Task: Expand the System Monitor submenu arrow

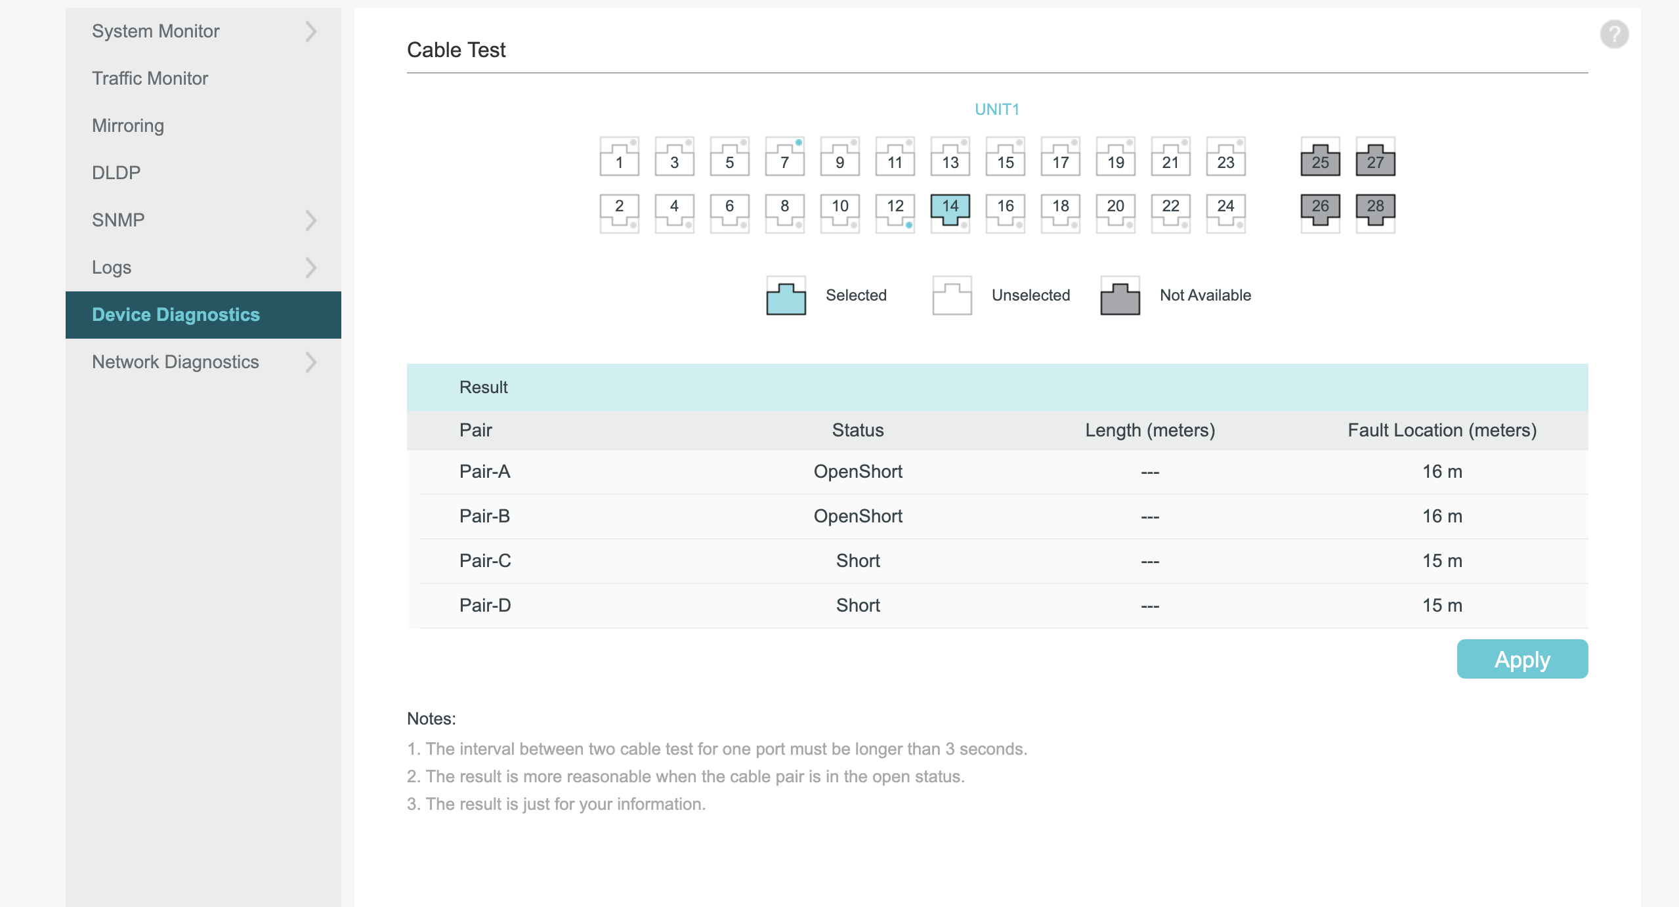Action: pyautogui.click(x=311, y=32)
